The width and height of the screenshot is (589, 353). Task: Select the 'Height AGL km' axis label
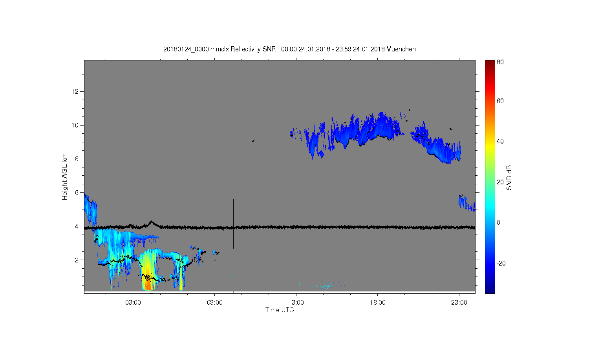tap(65, 176)
